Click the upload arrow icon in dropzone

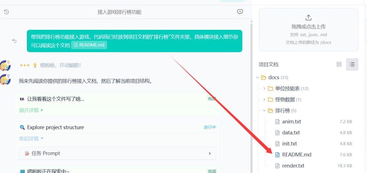click(309, 18)
